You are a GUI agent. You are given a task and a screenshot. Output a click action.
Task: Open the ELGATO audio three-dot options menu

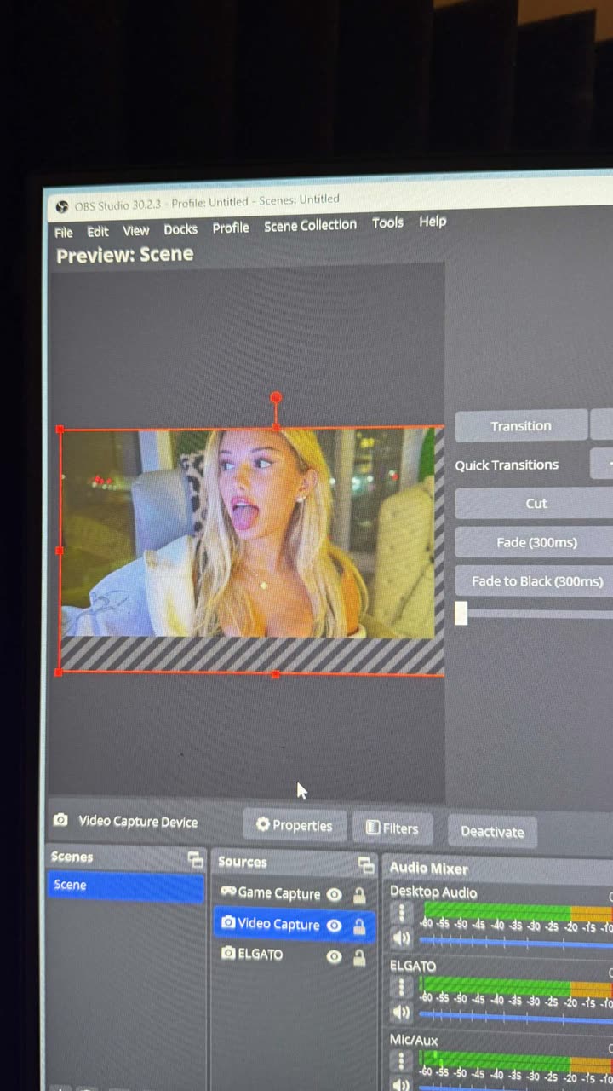(401, 987)
